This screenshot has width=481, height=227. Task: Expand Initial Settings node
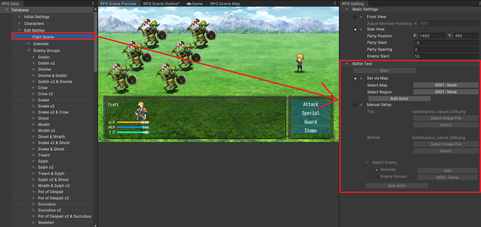coord(19,17)
